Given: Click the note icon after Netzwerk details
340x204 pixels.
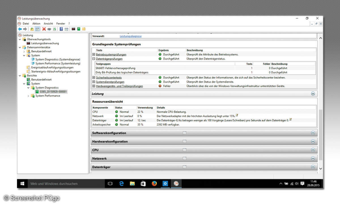Looking at the screenshot, I should (237, 115).
